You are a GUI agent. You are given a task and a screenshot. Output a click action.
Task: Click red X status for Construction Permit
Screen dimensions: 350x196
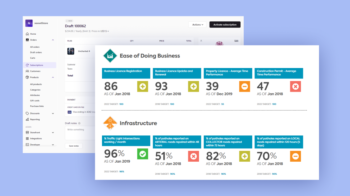[x=295, y=87]
